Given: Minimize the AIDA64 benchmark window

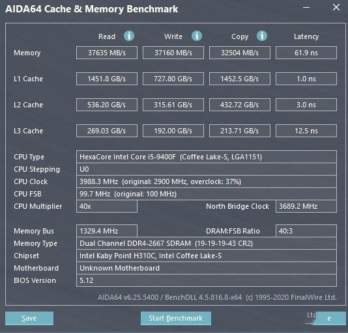Looking at the screenshot, I should (x=306, y=8).
